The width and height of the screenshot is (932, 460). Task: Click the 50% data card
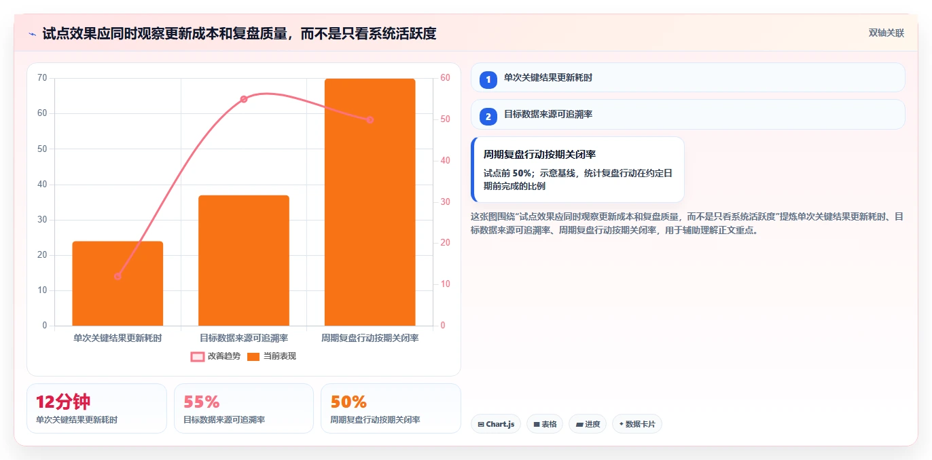[391, 408]
